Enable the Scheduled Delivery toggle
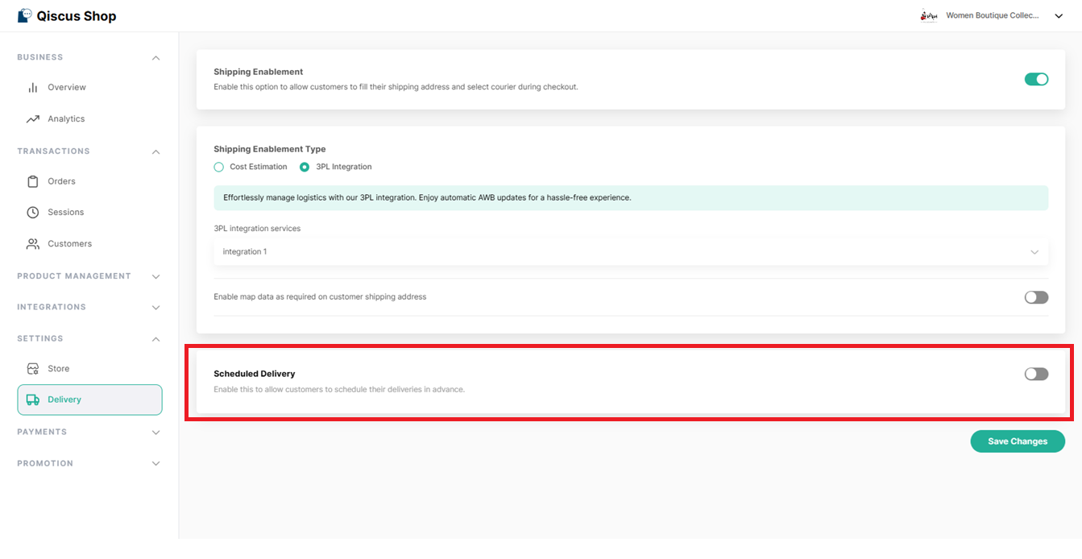Image resolution: width=1082 pixels, height=559 pixels. click(x=1036, y=374)
